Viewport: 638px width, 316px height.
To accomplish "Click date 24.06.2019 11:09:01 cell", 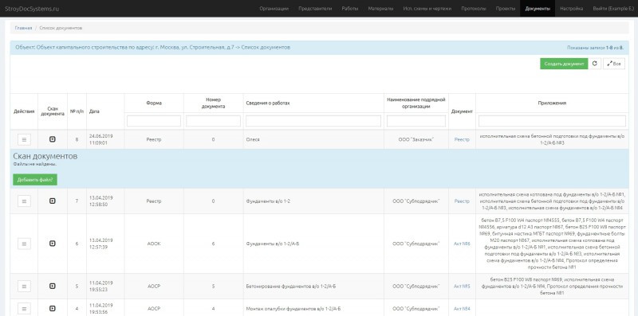I will point(105,139).
